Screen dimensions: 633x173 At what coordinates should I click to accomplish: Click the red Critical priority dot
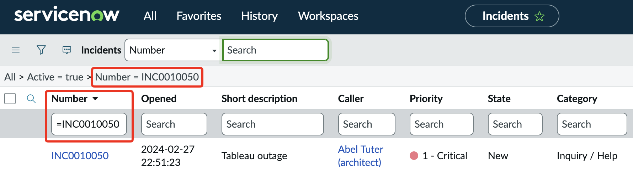point(414,156)
